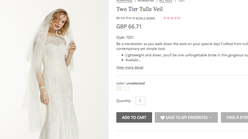Select the 7201 breadcrumb item

pyautogui.click(x=181, y=1)
